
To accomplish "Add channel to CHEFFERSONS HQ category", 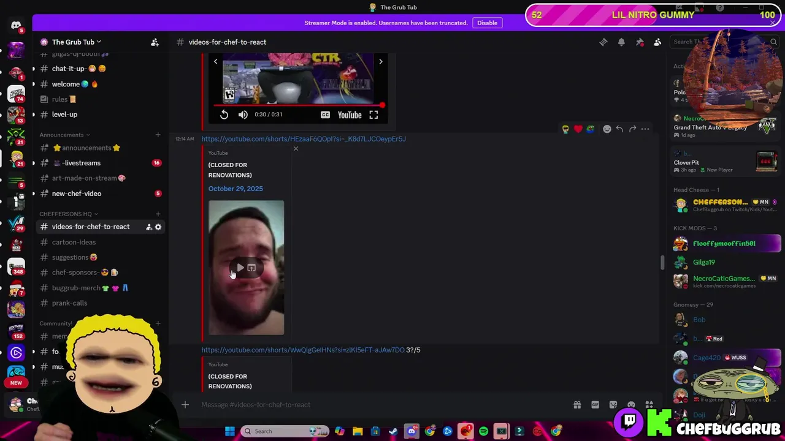I will (x=158, y=214).
